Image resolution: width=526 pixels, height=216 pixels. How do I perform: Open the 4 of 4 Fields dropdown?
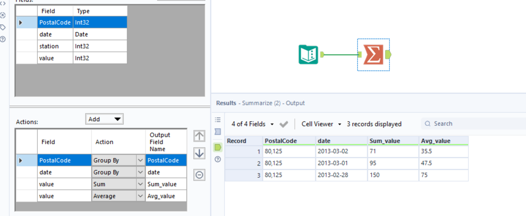[252, 124]
